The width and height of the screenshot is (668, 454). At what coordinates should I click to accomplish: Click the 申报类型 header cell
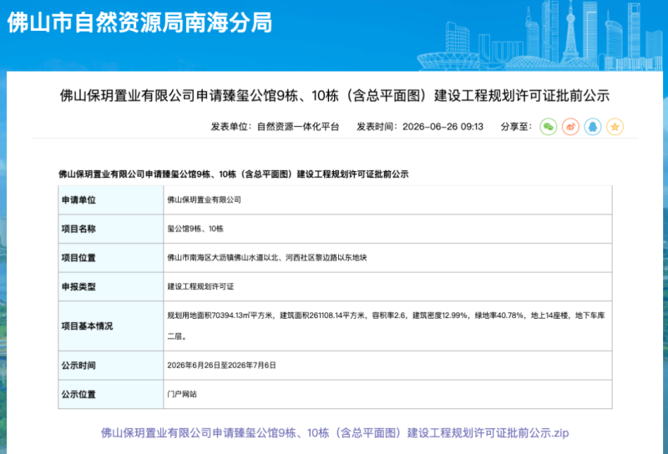coord(111,286)
